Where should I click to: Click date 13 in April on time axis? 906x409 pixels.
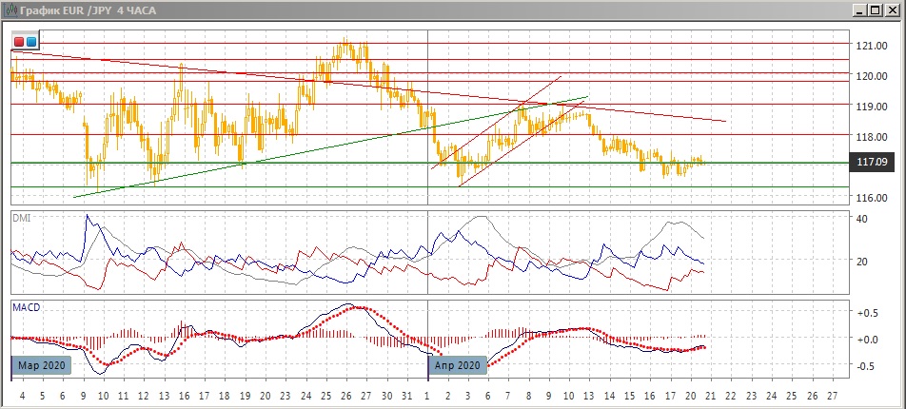click(588, 395)
